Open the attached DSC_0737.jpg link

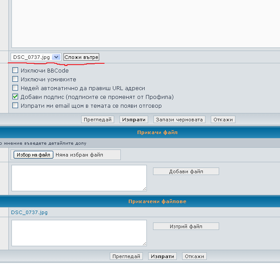tap(30, 212)
